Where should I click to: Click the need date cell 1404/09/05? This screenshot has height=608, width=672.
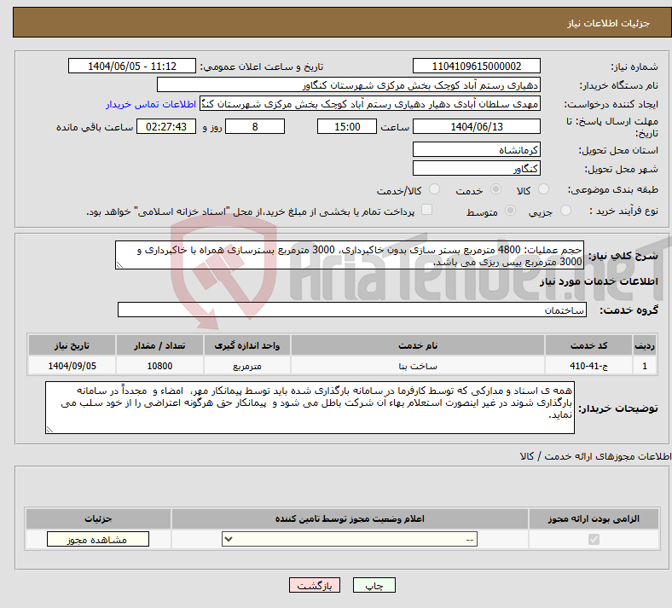(72, 366)
